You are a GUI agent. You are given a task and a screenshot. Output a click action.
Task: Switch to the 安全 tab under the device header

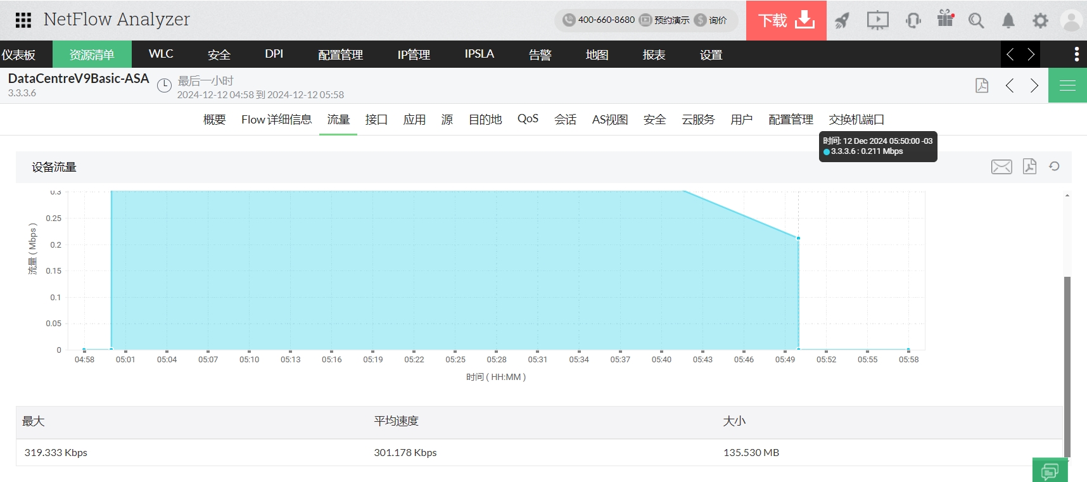(655, 119)
